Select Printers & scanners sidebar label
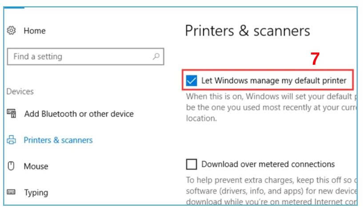This screenshot has width=364, height=208. (58, 140)
